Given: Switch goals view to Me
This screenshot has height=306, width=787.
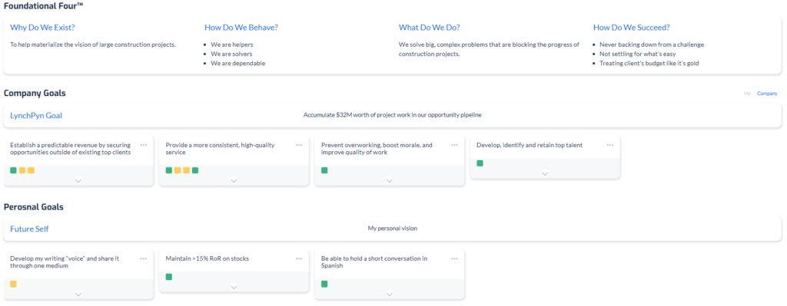Looking at the screenshot, I should point(747,94).
